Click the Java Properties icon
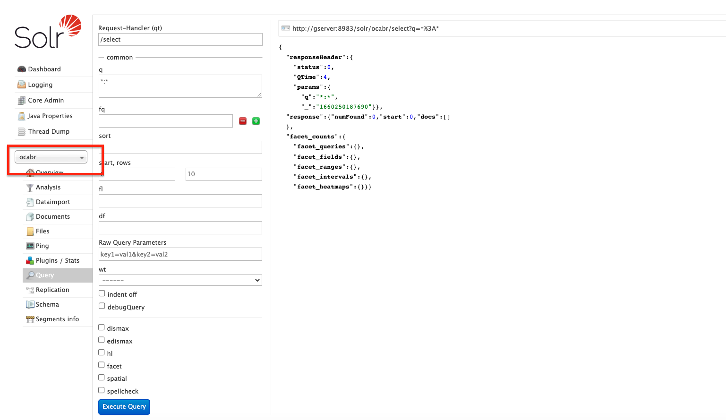This screenshot has width=726, height=420. (x=22, y=116)
